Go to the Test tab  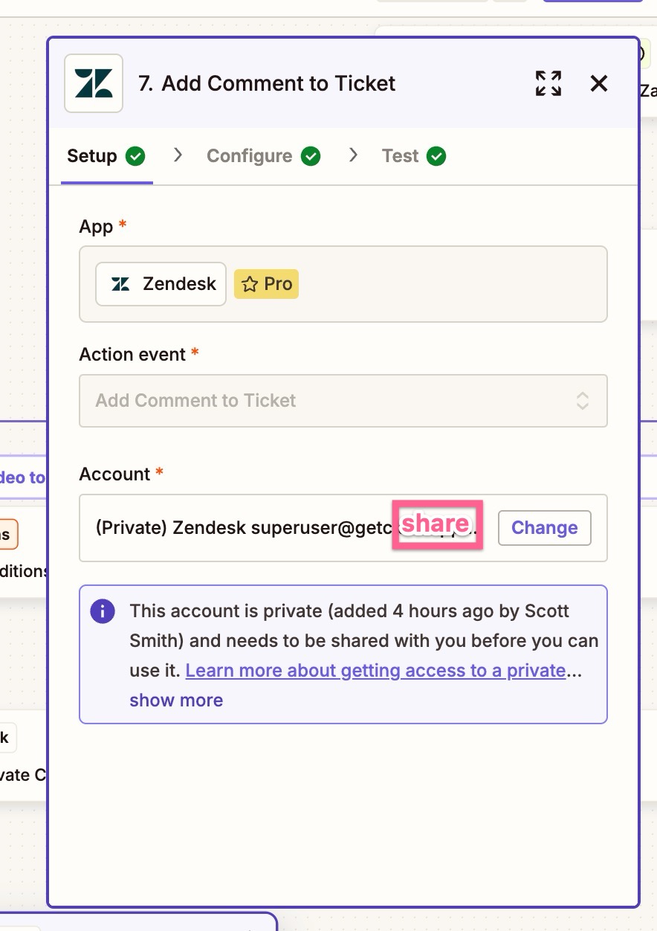click(x=414, y=156)
